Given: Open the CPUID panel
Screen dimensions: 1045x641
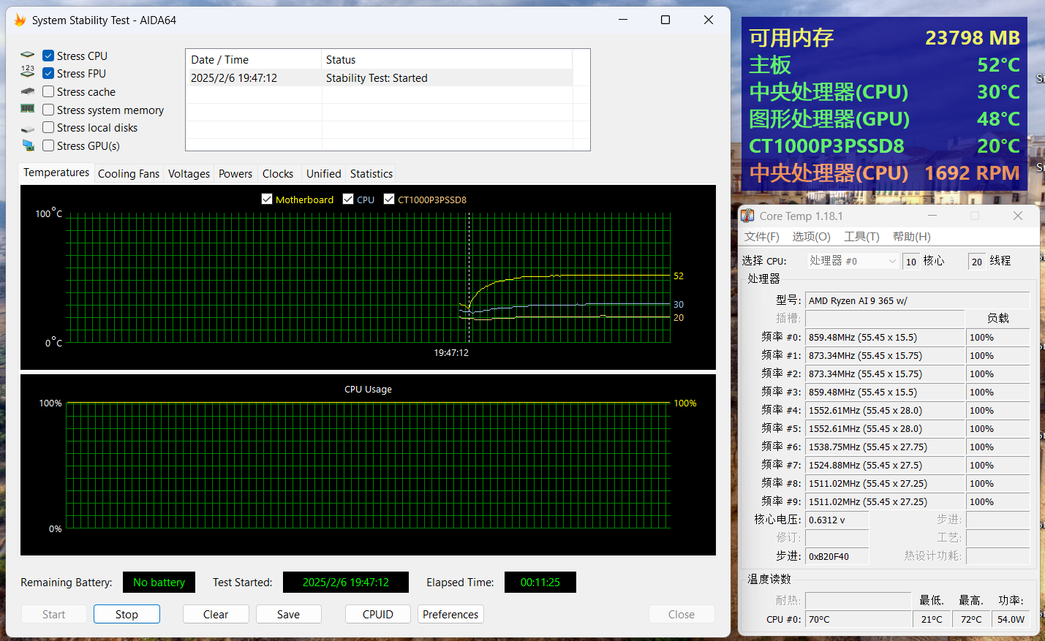Looking at the screenshot, I should pyautogui.click(x=378, y=615).
